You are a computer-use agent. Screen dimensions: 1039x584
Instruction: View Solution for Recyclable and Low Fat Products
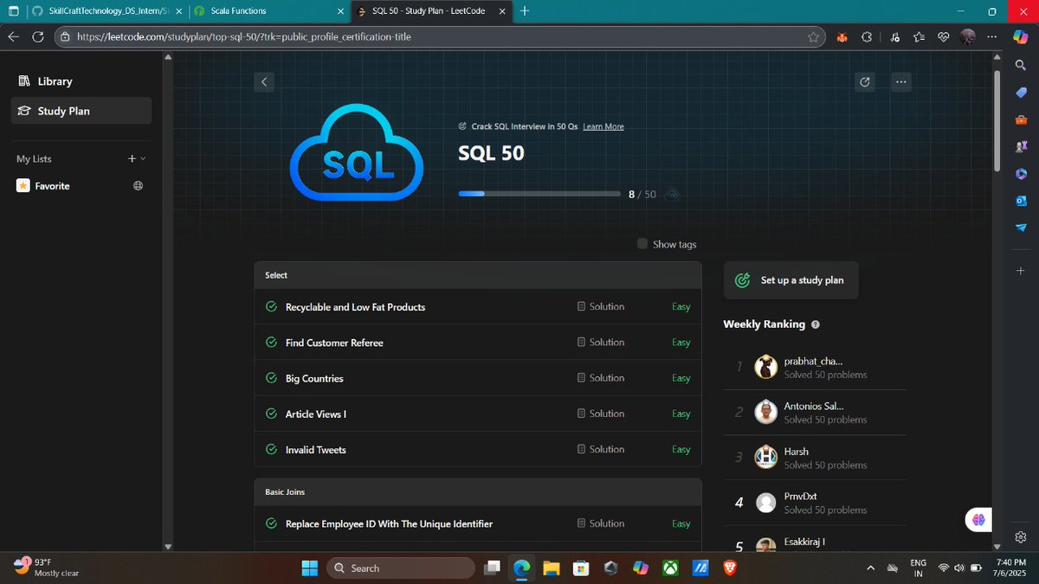tap(601, 306)
